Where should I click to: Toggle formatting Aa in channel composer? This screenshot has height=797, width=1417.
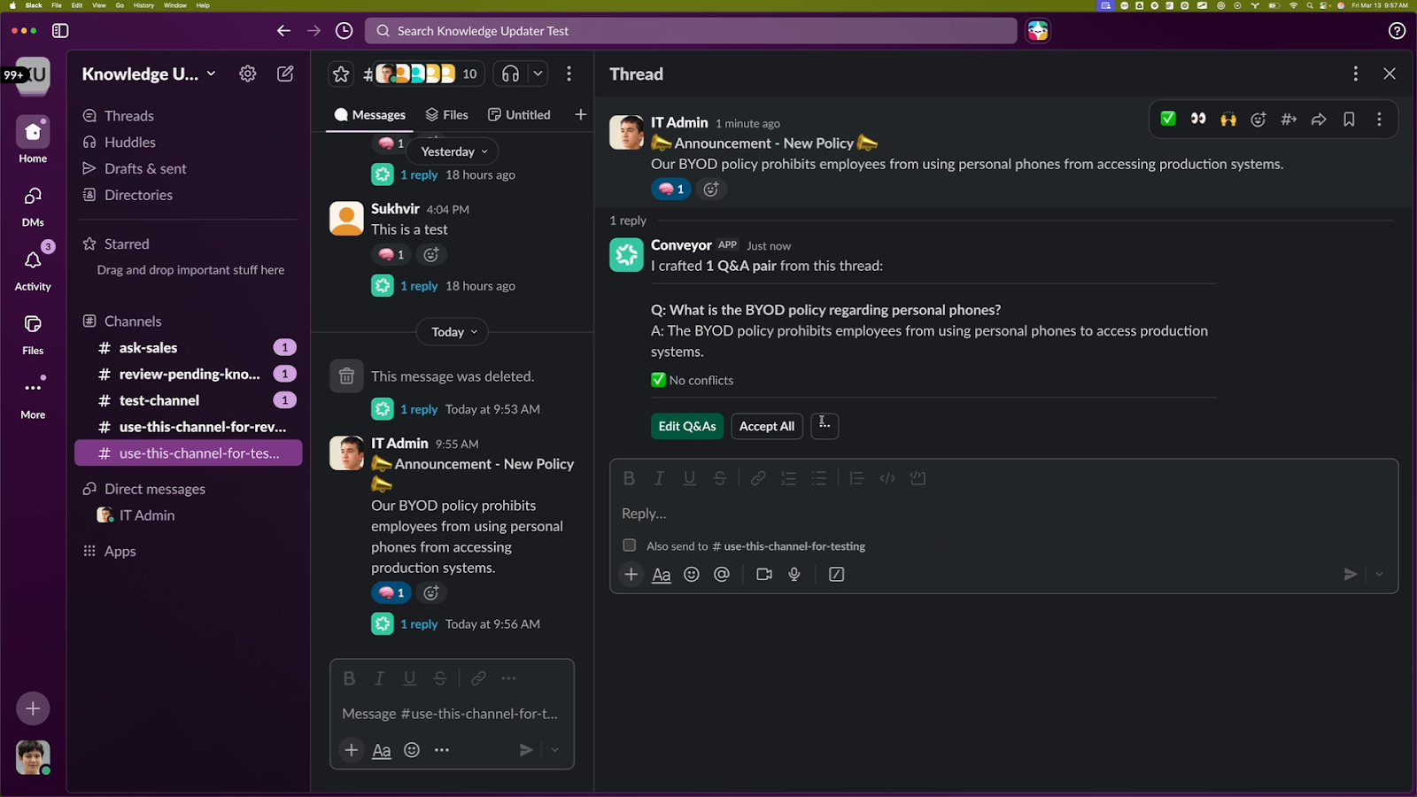[x=382, y=750]
